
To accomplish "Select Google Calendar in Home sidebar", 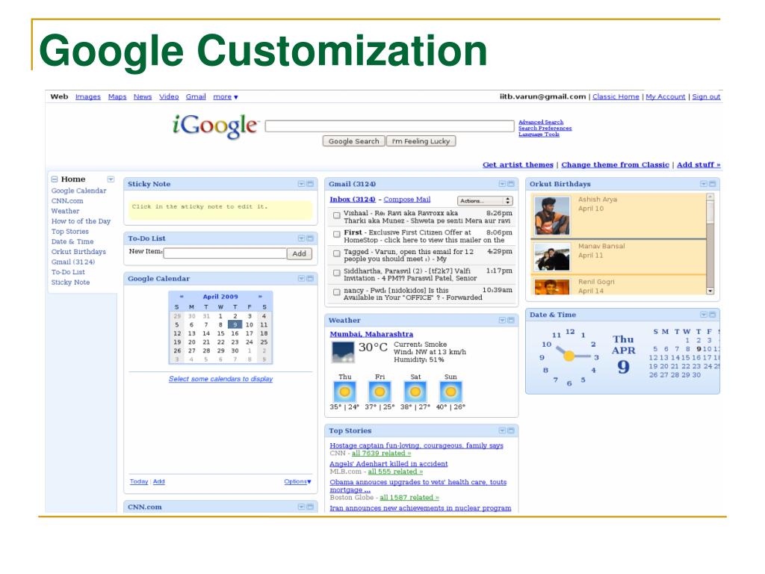I will tap(78, 191).
